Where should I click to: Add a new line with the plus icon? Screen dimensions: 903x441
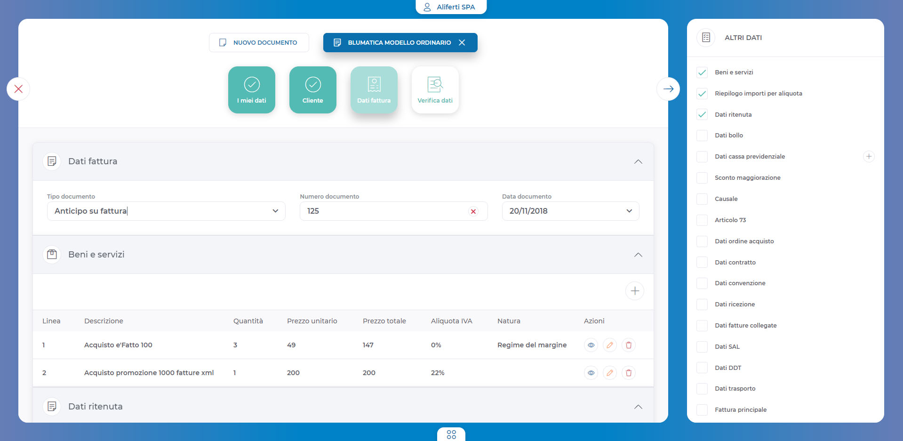[x=635, y=291]
